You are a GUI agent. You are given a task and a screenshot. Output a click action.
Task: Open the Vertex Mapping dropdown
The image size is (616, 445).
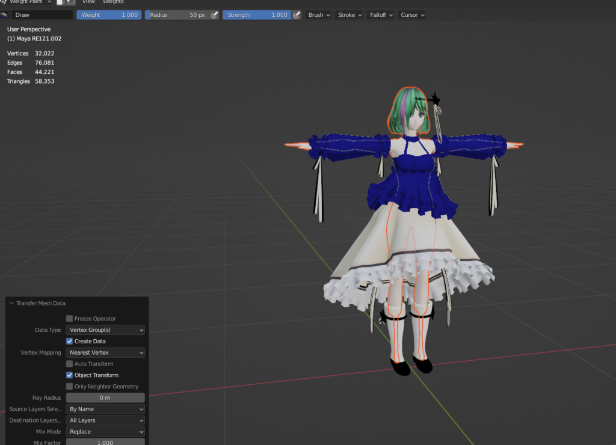tap(105, 353)
